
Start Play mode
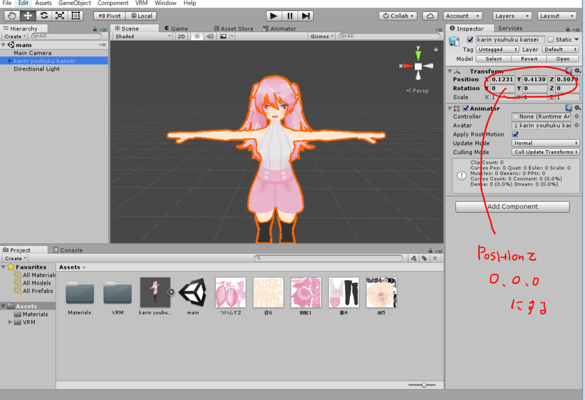pos(274,15)
